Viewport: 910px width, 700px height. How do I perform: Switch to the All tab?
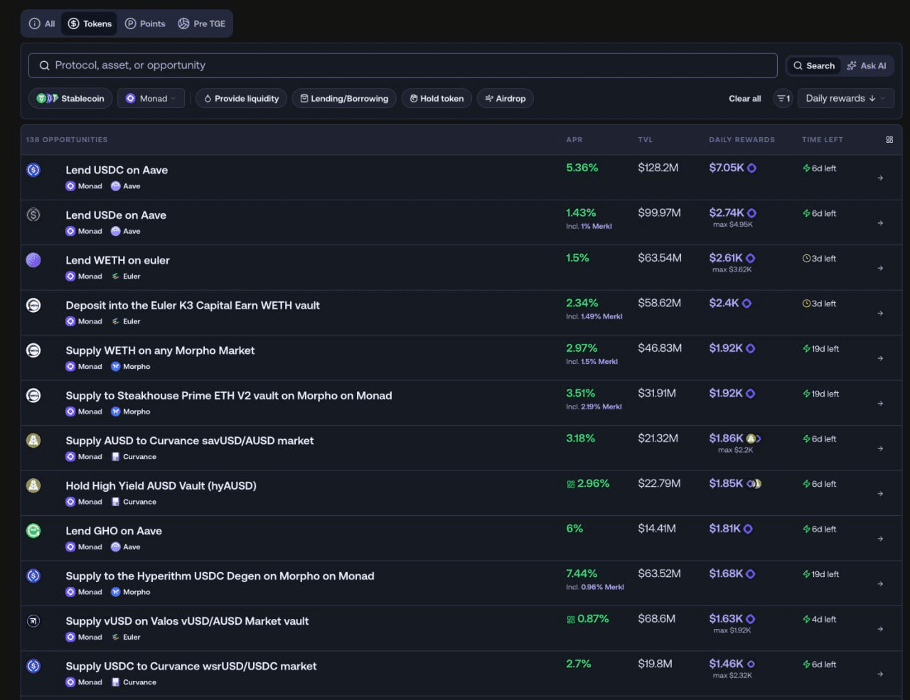[x=42, y=23]
